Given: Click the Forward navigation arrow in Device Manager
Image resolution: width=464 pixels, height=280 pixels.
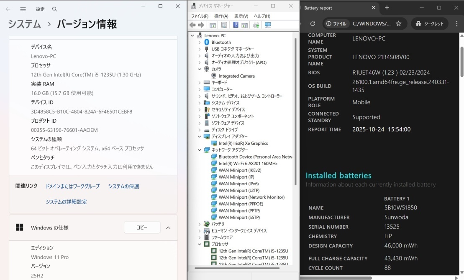Looking at the screenshot, I should pos(201,25).
